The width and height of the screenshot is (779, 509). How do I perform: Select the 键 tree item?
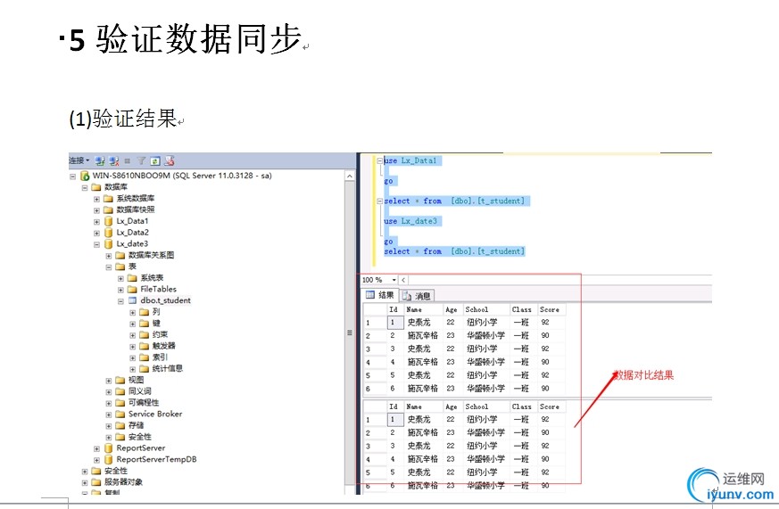click(x=156, y=323)
